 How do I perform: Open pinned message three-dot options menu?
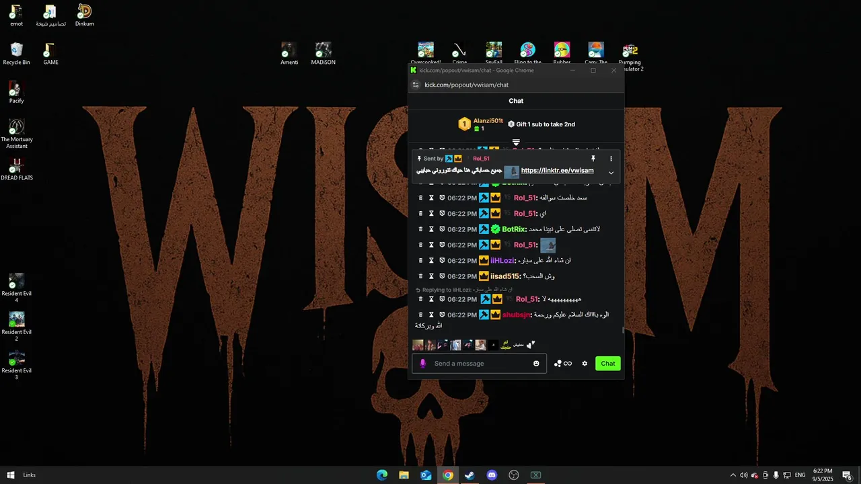point(611,159)
